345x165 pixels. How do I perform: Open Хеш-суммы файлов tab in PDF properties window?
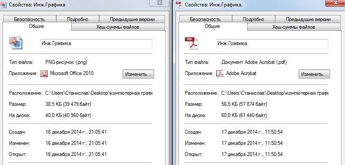pos(294,27)
